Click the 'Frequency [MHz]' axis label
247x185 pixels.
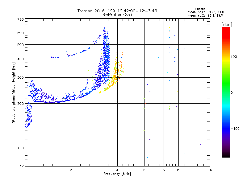coord(117,174)
